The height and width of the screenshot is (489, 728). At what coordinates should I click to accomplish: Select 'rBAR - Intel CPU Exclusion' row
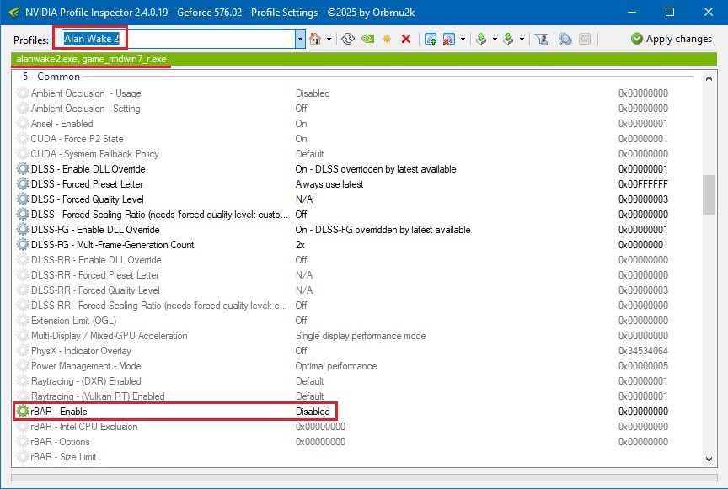coord(357,427)
